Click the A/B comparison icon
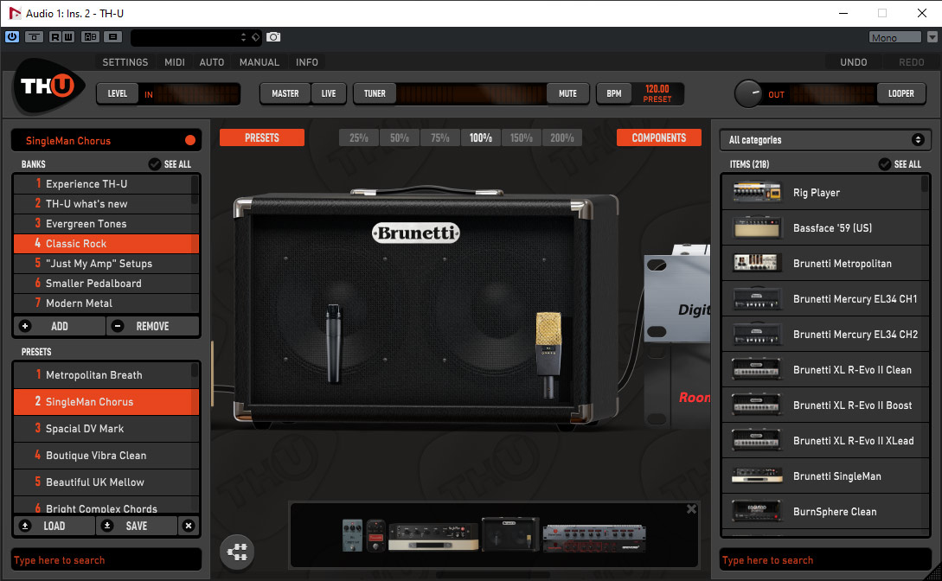 coord(90,37)
